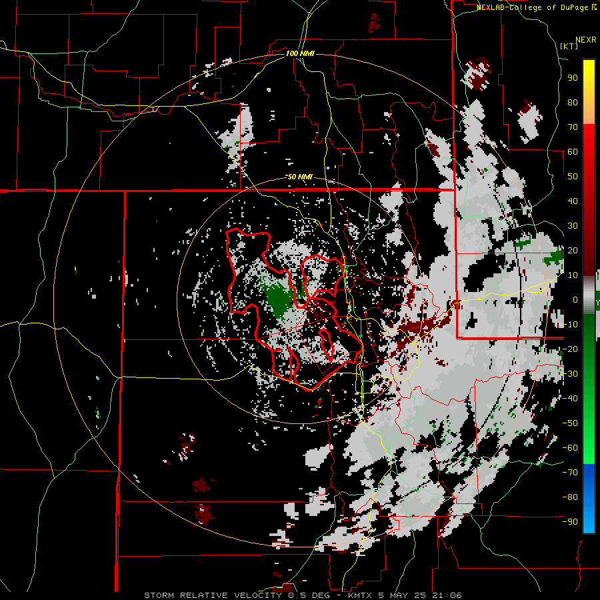Click the 20 value on the velocity scale
This screenshot has height=600, width=600.
pos(573,251)
